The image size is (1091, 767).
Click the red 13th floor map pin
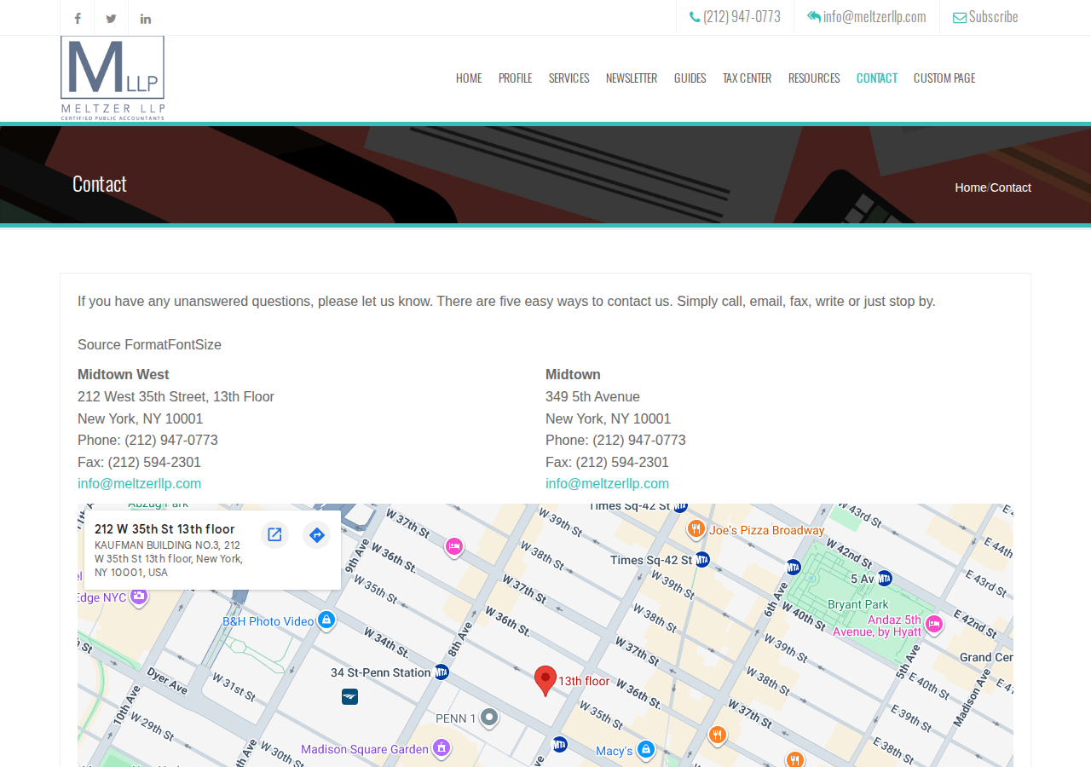point(545,681)
